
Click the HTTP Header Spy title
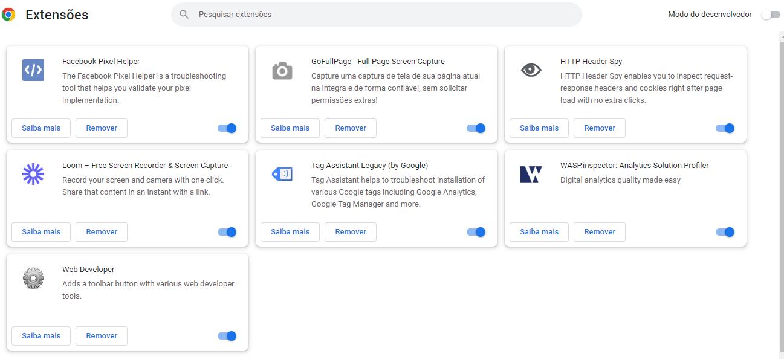coord(591,62)
